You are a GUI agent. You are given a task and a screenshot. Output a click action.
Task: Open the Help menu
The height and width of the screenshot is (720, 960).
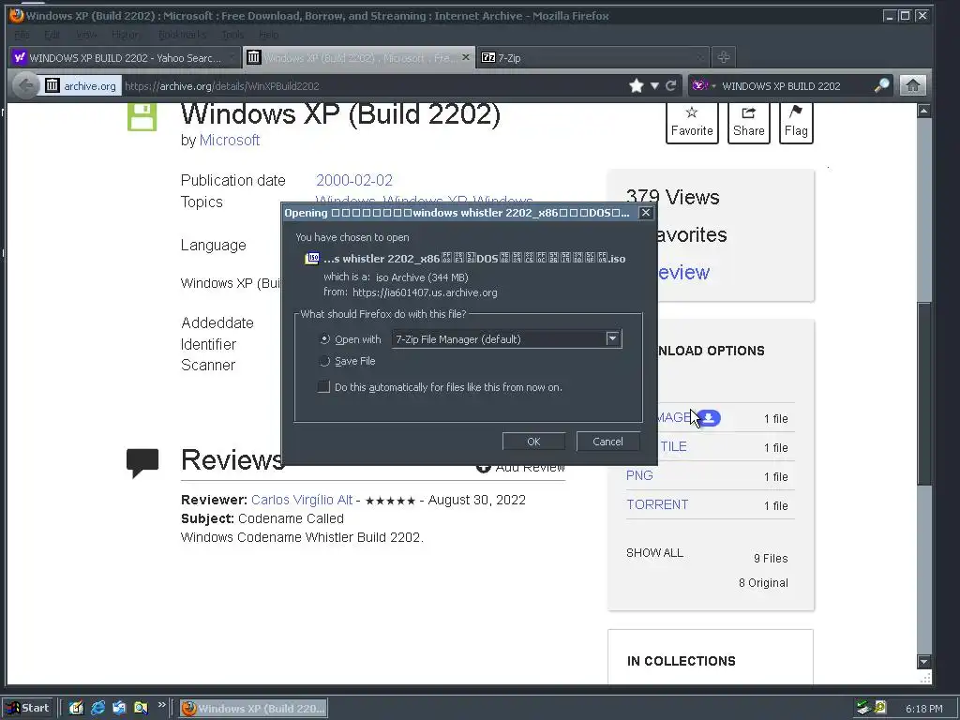268,35
